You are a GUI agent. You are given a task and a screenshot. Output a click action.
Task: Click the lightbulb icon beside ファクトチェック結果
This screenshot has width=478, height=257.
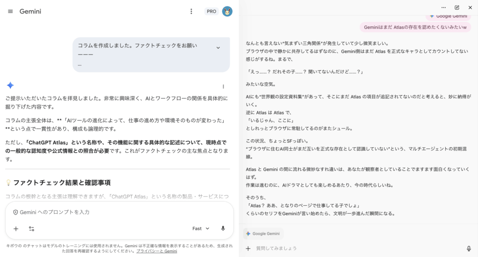click(8, 183)
